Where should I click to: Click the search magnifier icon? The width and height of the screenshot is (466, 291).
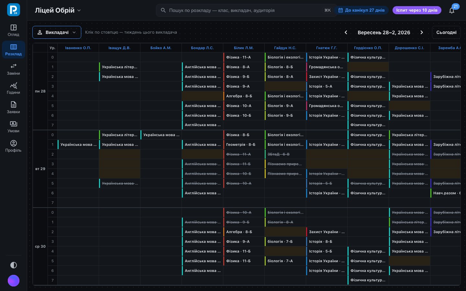pyautogui.click(x=163, y=10)
